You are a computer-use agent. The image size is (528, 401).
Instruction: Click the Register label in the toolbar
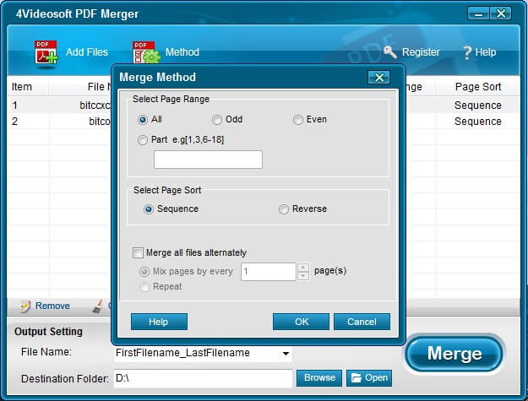[x=421, y=52]
